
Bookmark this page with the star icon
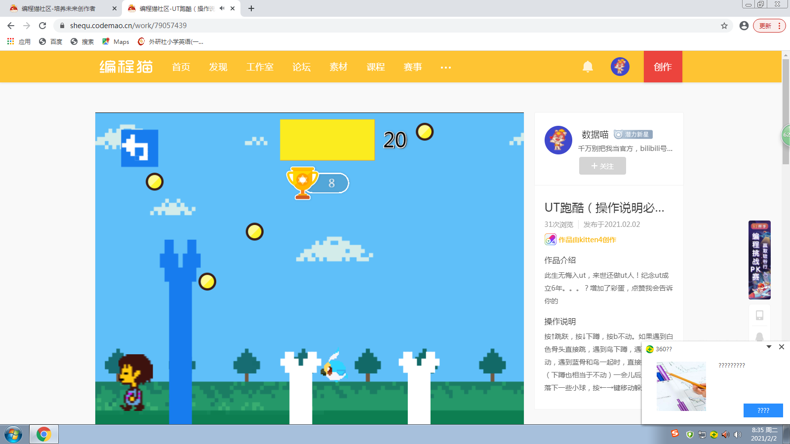coord(724,26)
